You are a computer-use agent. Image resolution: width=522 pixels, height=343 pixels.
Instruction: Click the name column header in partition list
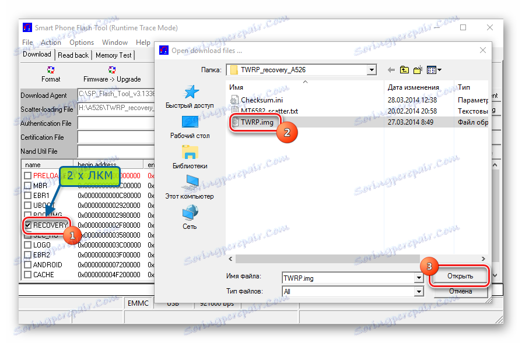coord(47,165)
